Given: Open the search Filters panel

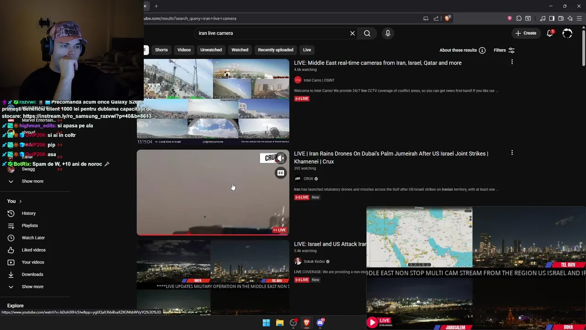Looking at the screenshot, I should click(504, 50).
